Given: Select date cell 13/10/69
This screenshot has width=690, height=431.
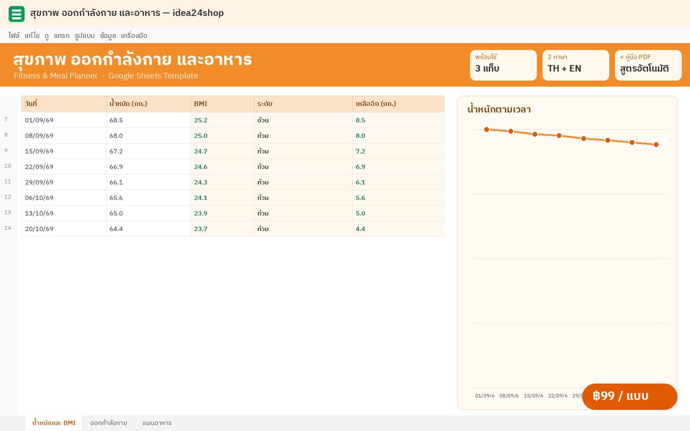Looking at the screenshot, I should [x=64, y=213].
